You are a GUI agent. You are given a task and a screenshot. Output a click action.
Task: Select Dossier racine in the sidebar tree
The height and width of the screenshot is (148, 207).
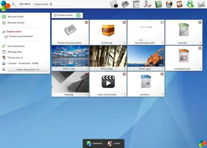pyautogui.click(x=14, y=32)
